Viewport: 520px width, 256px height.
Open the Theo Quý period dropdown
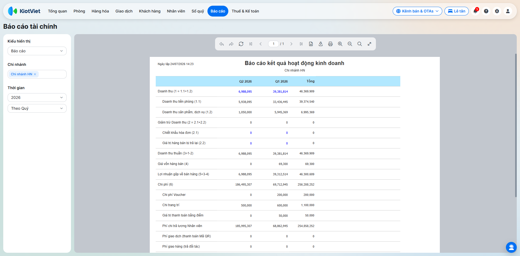tap(37, 108)
